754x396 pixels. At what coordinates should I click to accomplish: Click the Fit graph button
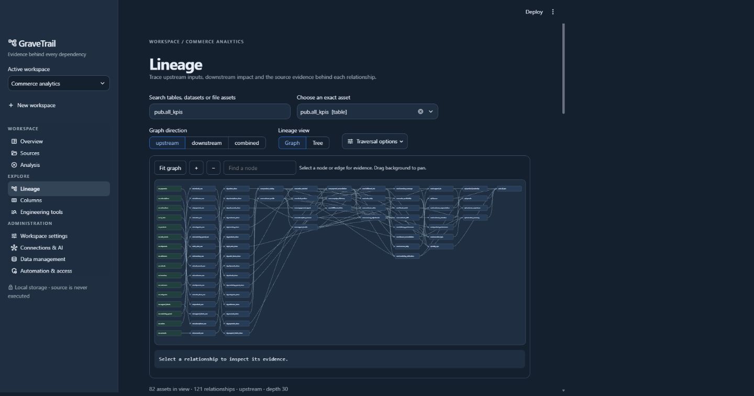coord(170,168)
